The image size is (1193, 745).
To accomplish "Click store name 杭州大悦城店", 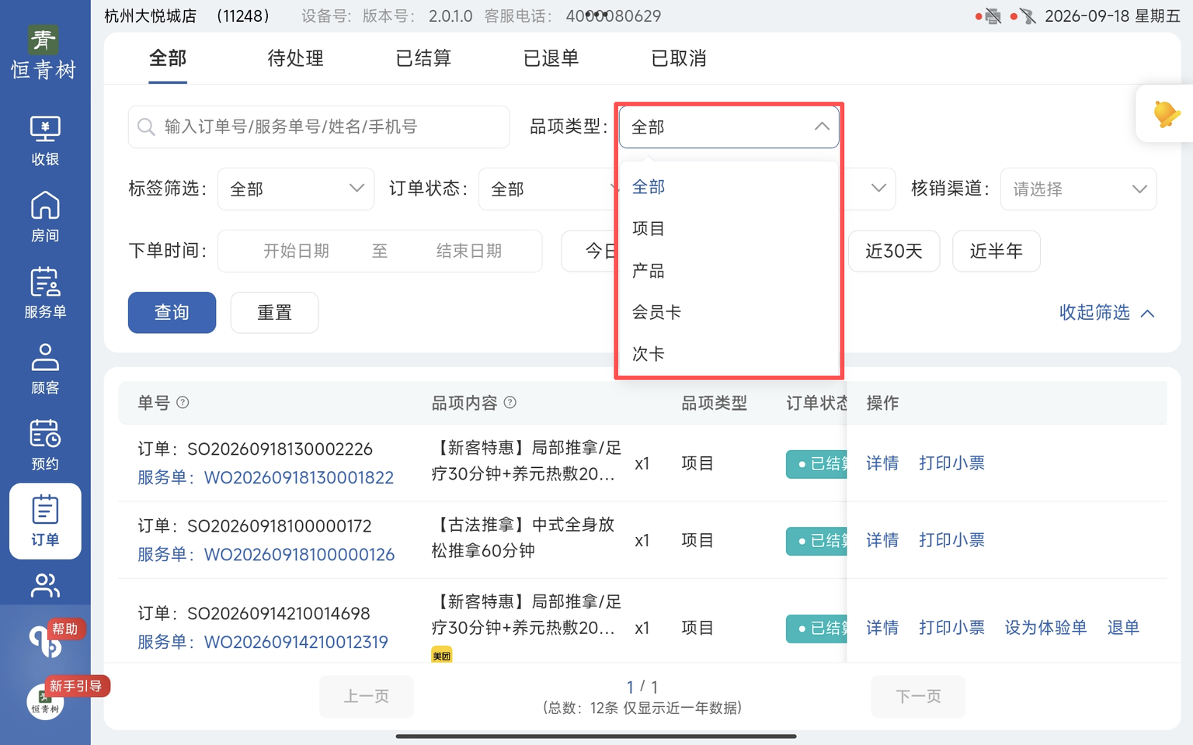I will (x=150, y=16).
